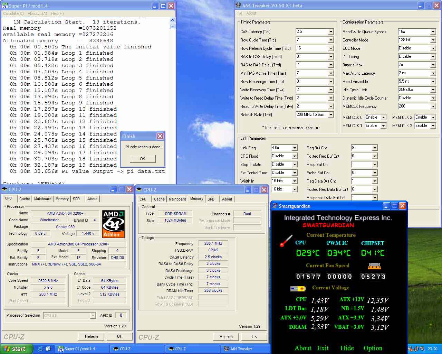Expand Refresh Rate (Tref) dropdown
The width and height of the screenshot is (442, 354).
click(x=330, y=114)
